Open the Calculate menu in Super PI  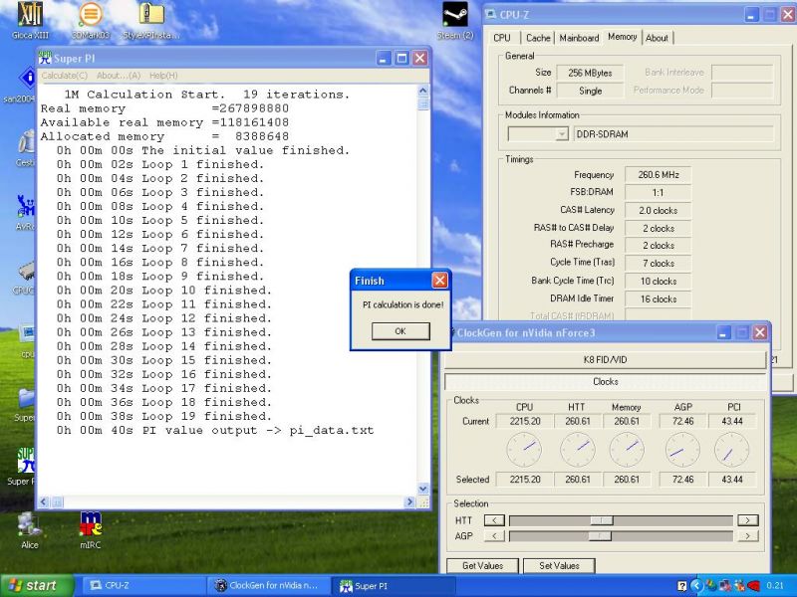(65, 76)
